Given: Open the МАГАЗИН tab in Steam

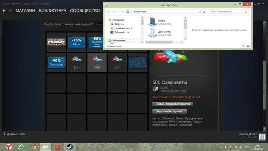Looking at the screenshot, I should [x=25, y=11].
